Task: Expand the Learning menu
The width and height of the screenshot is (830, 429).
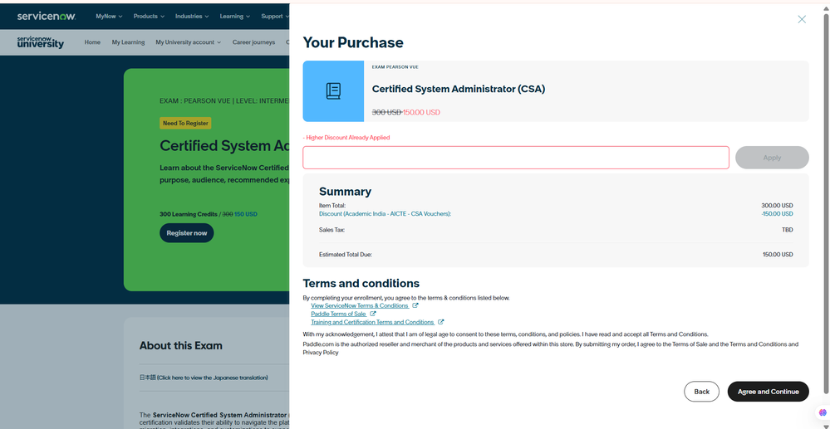Action: (235, 17)
